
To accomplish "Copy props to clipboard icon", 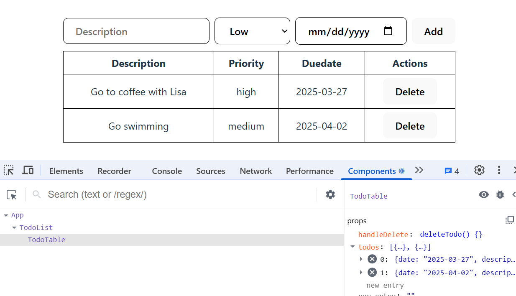I will pyautogui.click(x=510, y=220).
